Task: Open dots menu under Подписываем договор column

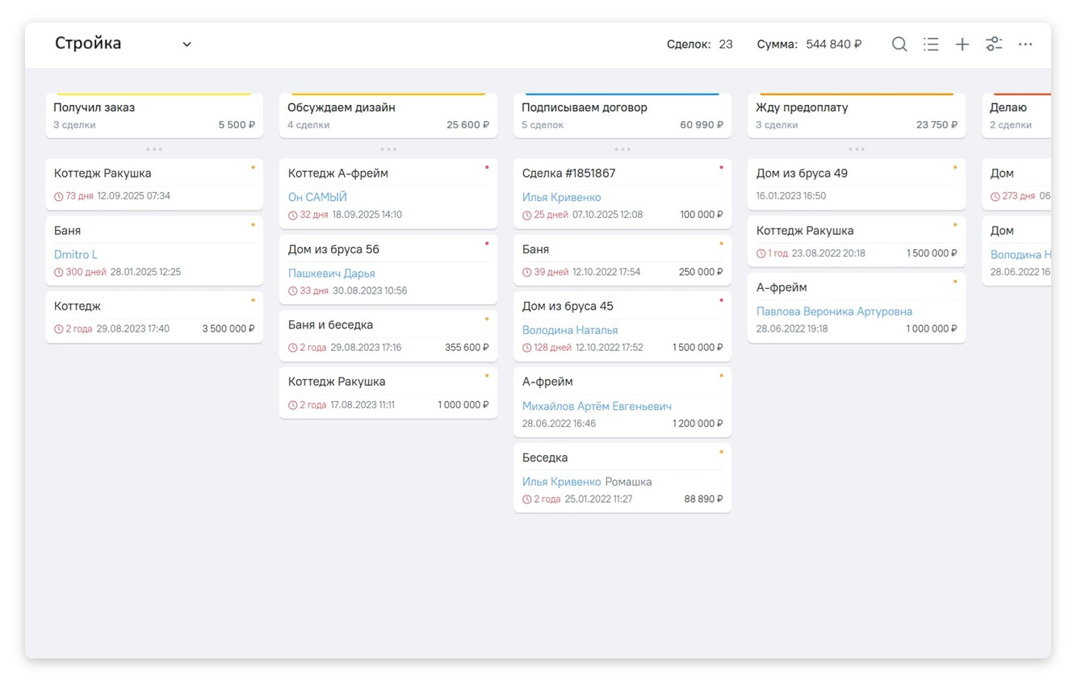Action: (622, 149)
